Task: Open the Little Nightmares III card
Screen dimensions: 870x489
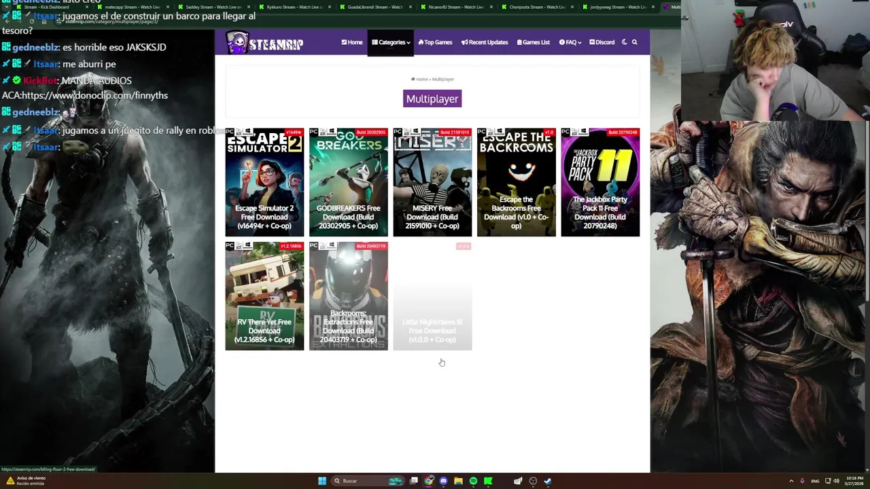Action: tap(432, 296)
